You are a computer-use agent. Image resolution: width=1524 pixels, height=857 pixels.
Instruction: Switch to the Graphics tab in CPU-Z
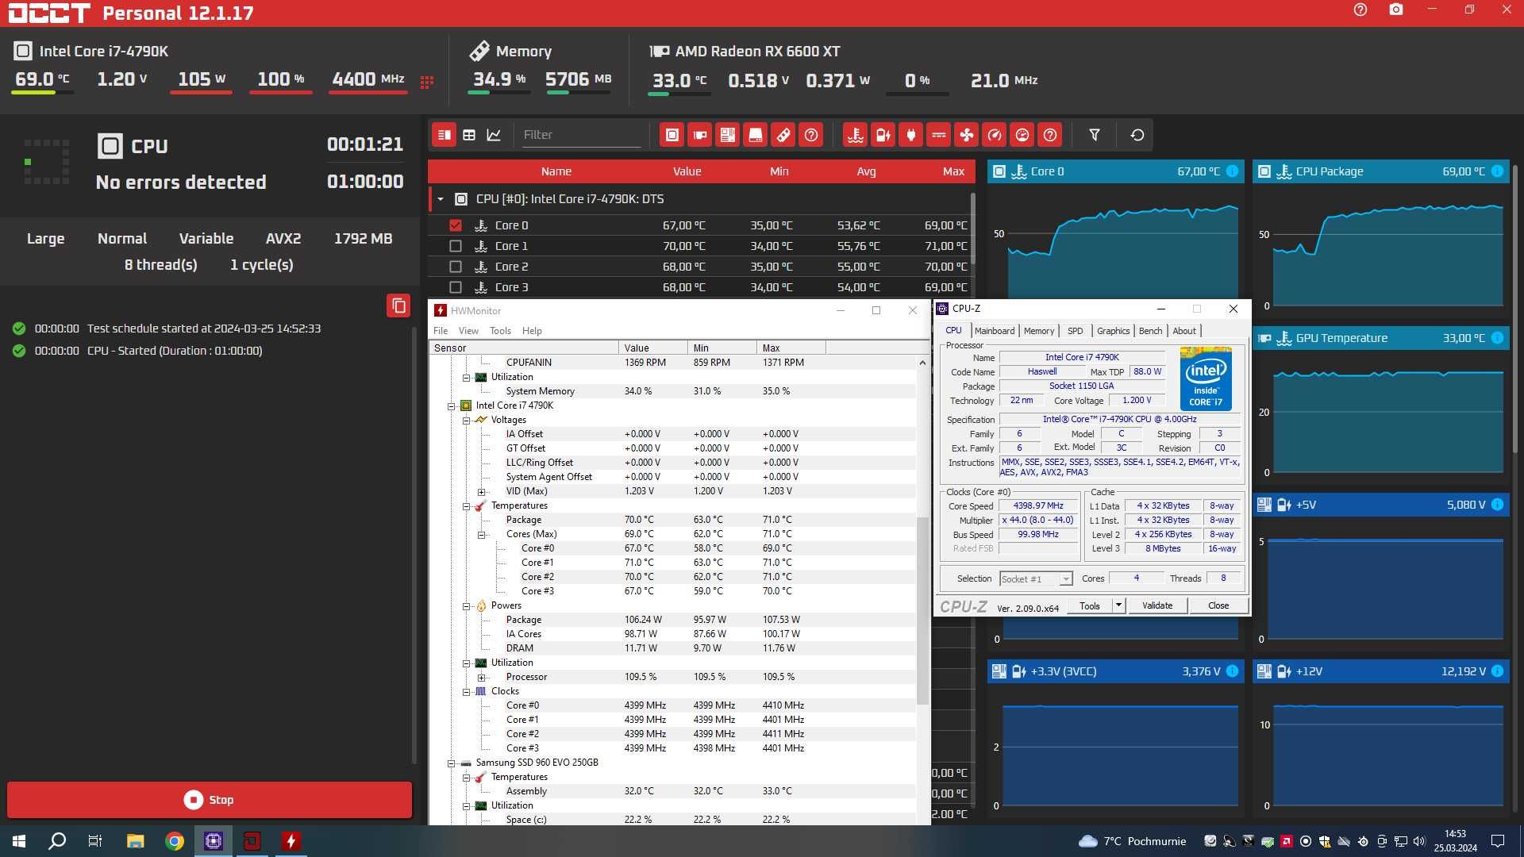point(1113,331)
